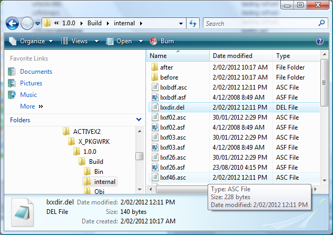
Task: Open the Help question mark icon
Action: point(320,41)
